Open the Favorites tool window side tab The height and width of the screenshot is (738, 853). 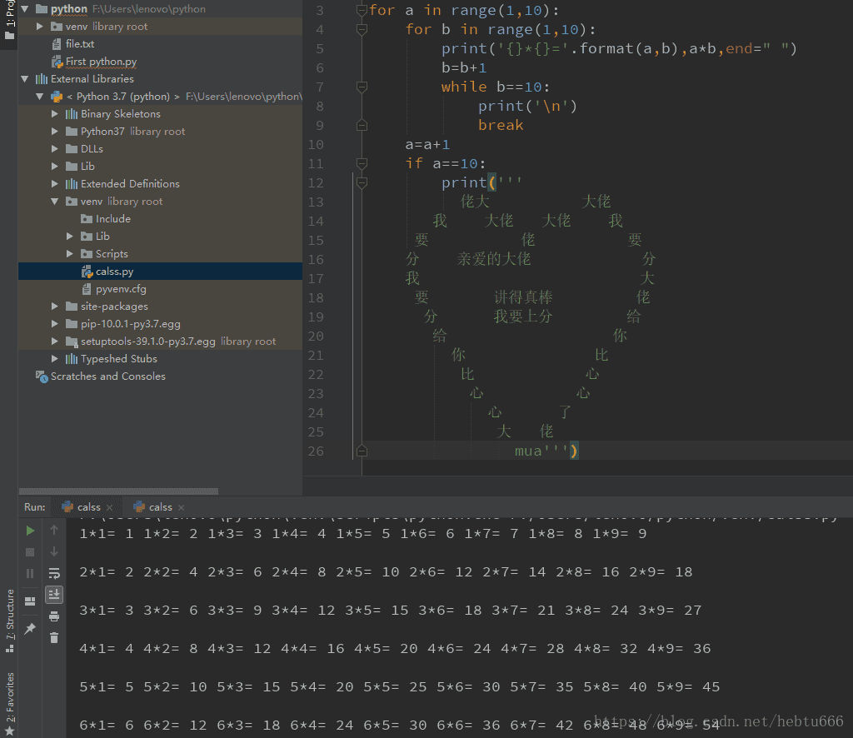pyautogui.click(x=9, y=704)
